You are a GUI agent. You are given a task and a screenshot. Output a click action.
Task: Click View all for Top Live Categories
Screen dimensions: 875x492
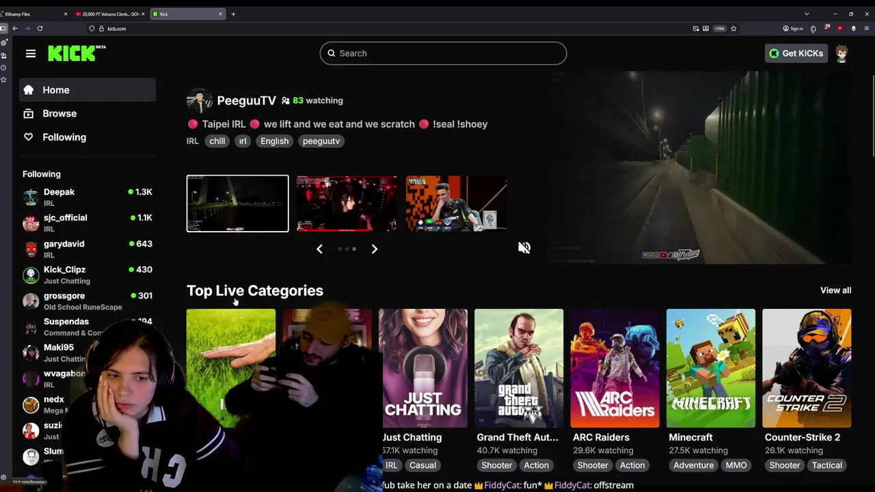point(835,290)
